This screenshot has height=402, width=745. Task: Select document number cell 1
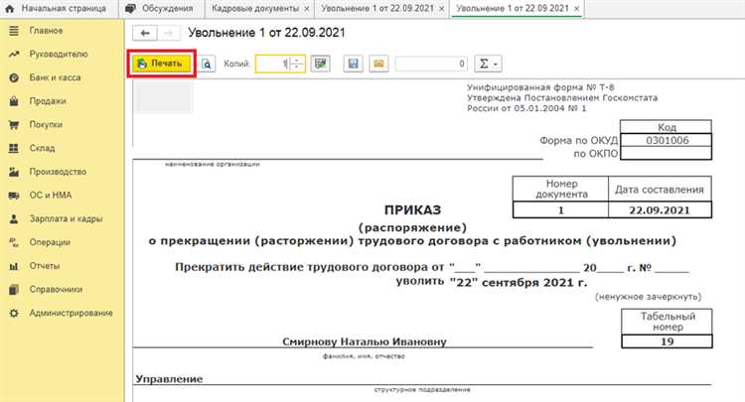click(x=560, y=209)
